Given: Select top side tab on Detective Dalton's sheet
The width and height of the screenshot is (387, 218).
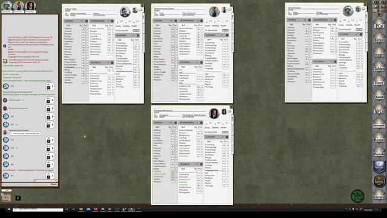Looking at the screenshot, I should 232,18.
